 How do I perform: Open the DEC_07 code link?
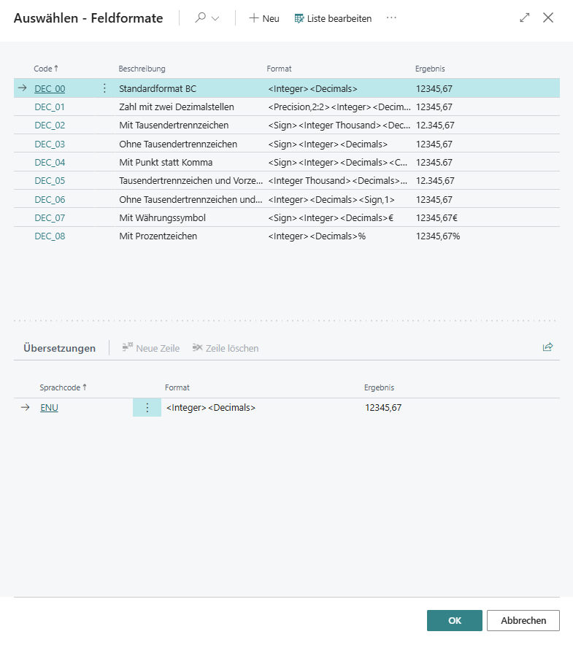(50, 217)
